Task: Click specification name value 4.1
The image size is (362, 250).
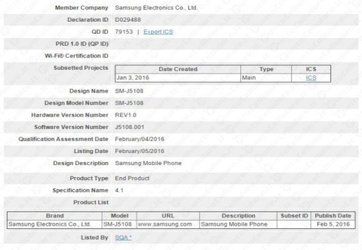Action: [119, 191]
